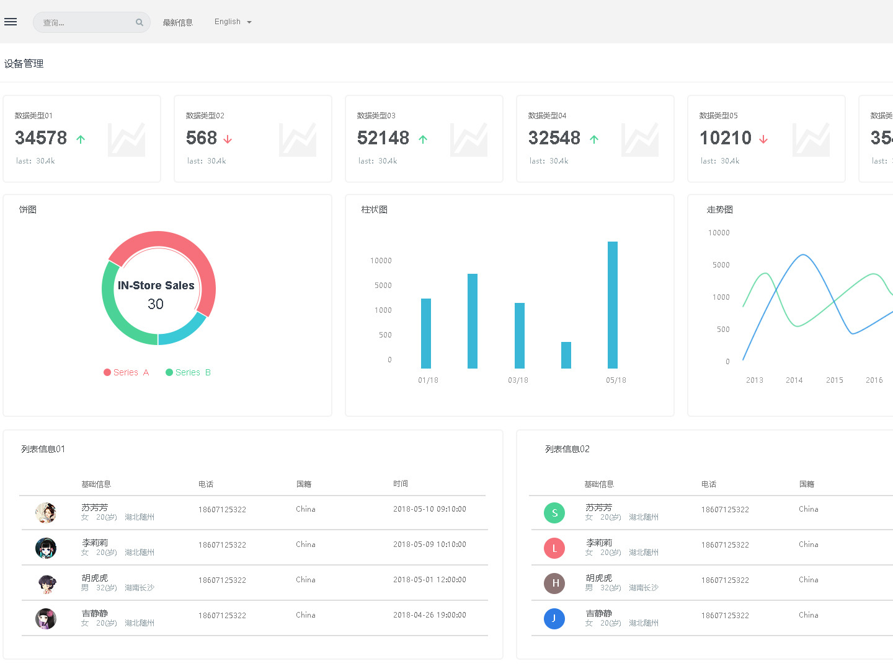The height and width of the screenshot is (669, 893).
Task: Click the green up arrow beside 34578
Action: click(81, 139)
